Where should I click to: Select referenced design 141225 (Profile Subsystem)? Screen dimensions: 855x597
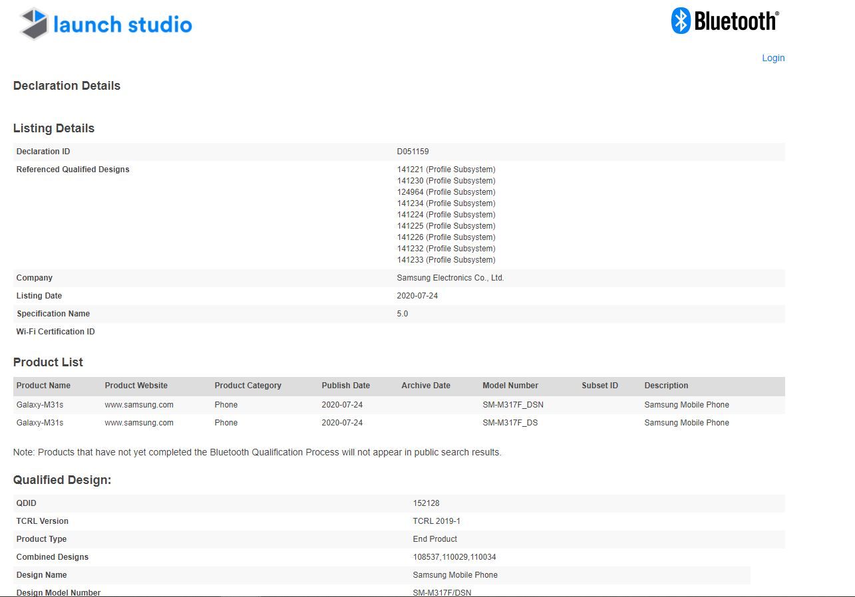coord(446,226)
